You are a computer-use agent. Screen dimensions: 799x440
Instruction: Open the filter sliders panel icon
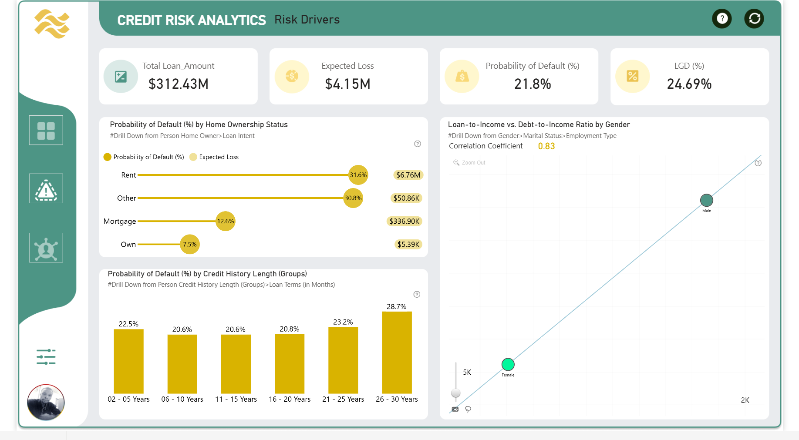(x=46, y=357)
